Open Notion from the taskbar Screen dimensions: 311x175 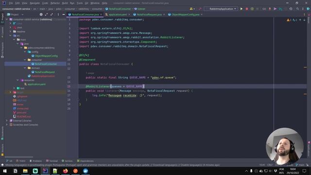(15, 171)
